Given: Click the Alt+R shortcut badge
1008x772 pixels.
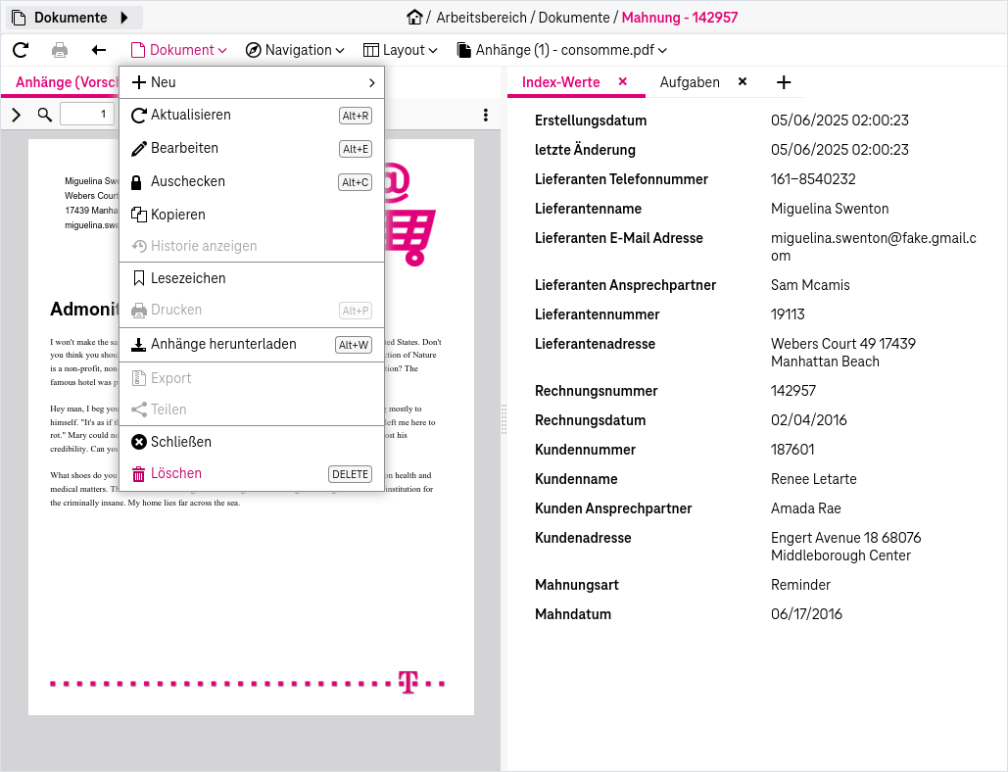Looking at the screenshot, I should click(356, 116).
